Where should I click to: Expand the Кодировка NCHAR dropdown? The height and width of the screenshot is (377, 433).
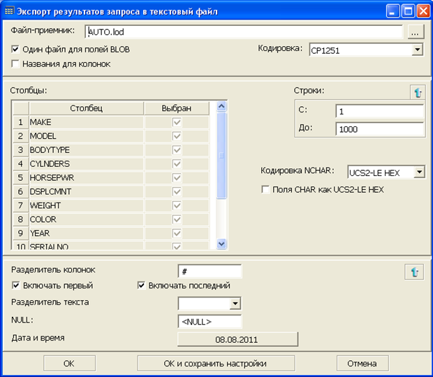click(x=418, y=172)
